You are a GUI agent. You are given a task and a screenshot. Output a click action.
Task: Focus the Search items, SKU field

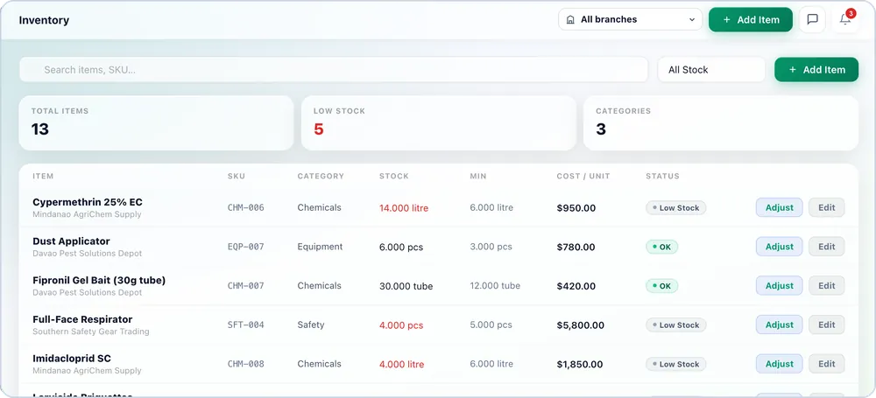334,70
